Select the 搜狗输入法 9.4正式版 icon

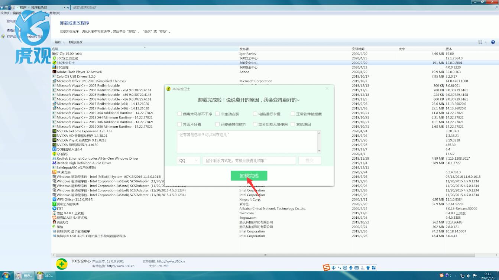click(54, 218)
